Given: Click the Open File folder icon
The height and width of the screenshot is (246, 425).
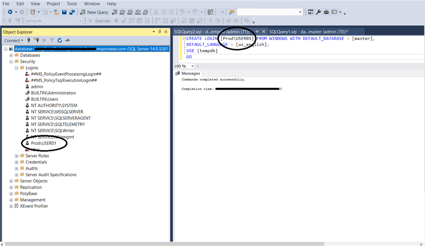Looking at the screenshot, I should click(x=56, y=12).
